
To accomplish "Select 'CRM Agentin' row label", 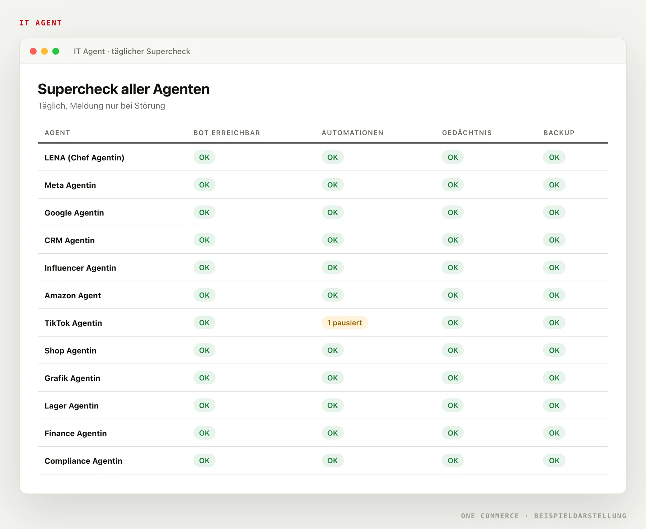I will coord(70,240).
